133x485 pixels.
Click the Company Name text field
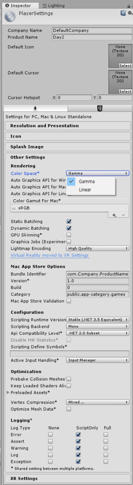click(92, 31)
